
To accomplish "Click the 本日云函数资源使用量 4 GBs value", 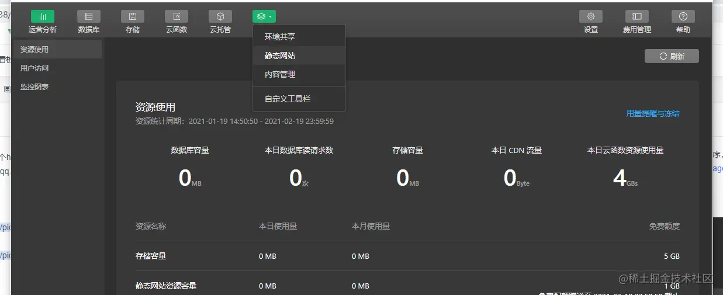I will [x=625, y=178].
